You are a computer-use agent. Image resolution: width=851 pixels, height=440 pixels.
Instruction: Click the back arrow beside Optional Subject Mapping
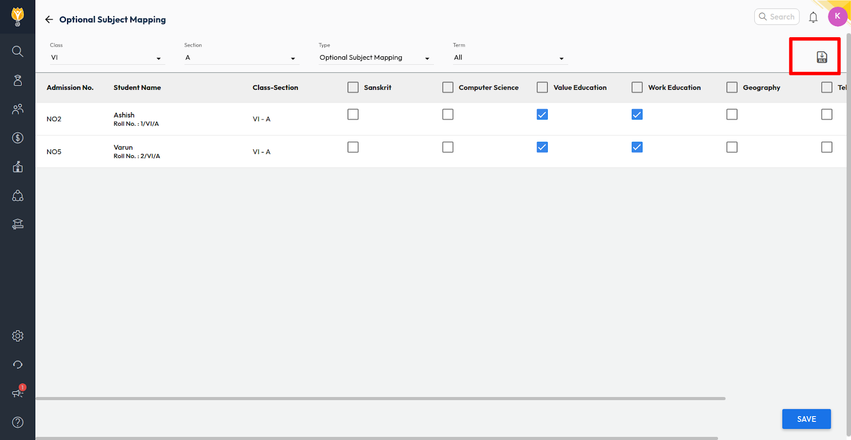[49, 20]
